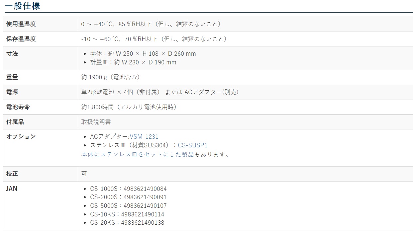Follow the 本体にステンレス皿をセットにした製品 link
The width and height of the screenshot is (413, 237).
pyautogui.click(x=137, y=154)
